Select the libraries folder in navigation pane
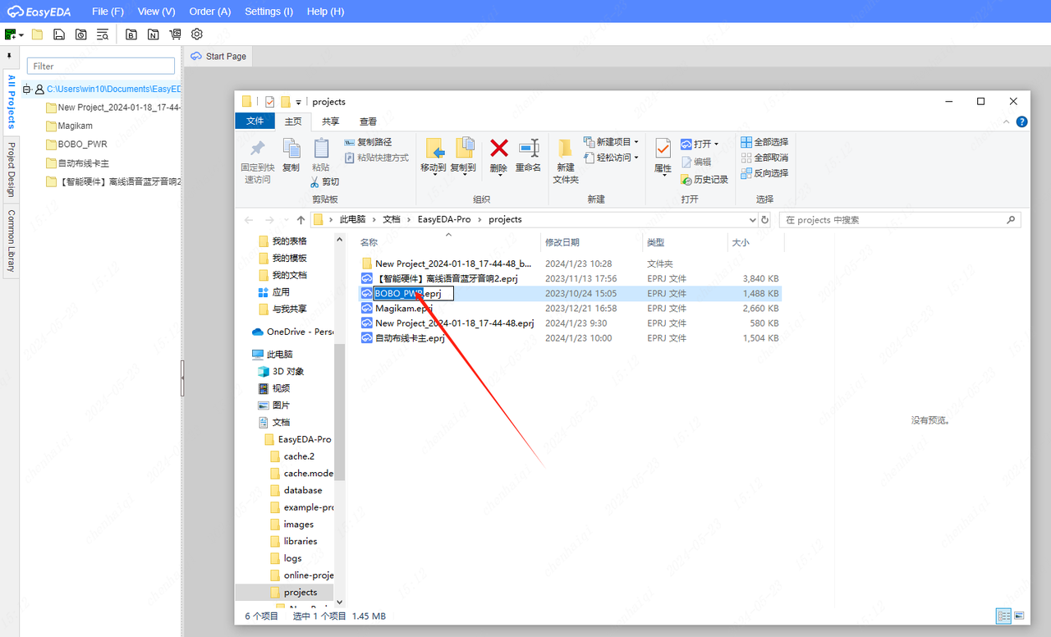The width and height of the screenshot is (1051, 637). tap(292, 541)
